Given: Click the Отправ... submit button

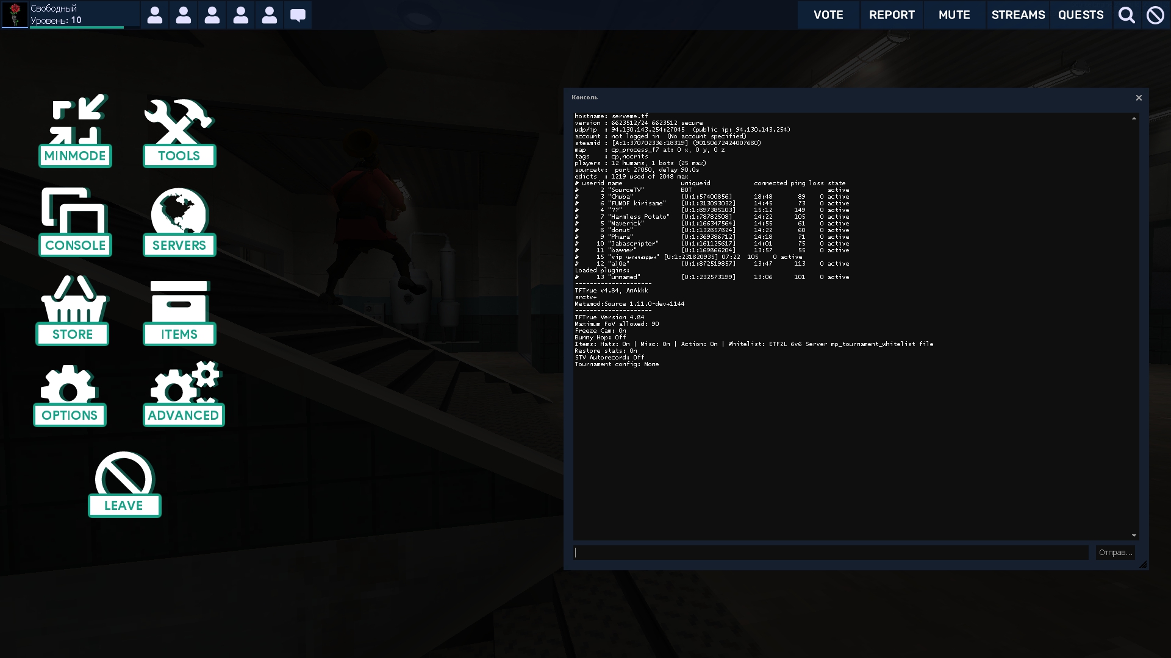Looking at the screenshot, I should (x=1115, y=553).
